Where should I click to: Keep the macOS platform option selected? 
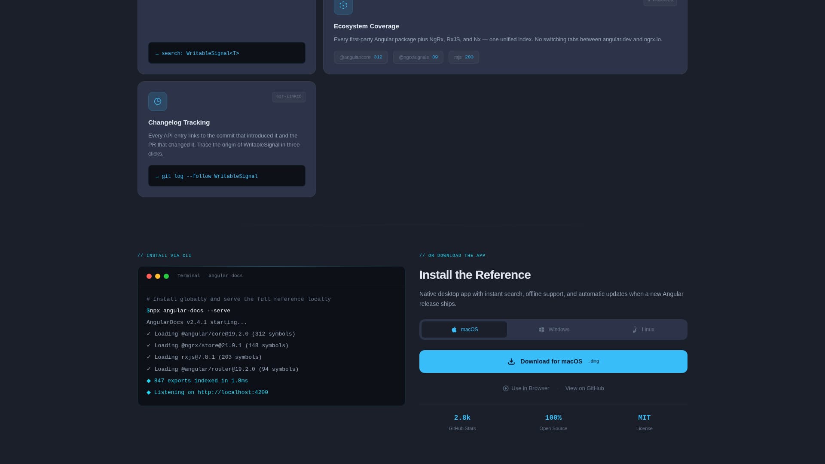(x=464, y=330)
